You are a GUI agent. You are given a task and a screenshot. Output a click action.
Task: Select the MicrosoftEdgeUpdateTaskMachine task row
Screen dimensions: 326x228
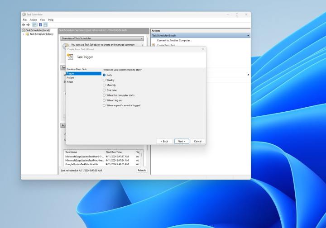(102, 160)
